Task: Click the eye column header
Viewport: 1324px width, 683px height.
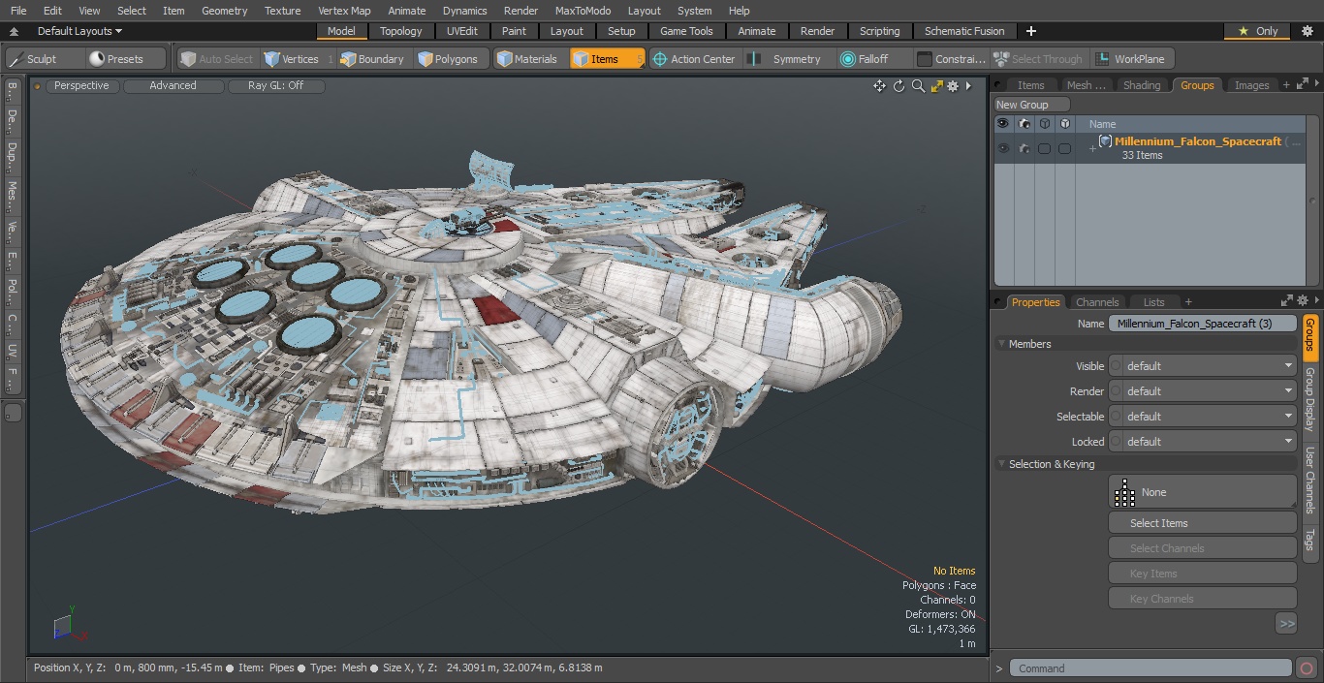Action: pyautogui.click(x=1003, y=124)
